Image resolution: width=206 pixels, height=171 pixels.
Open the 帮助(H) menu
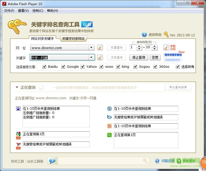(52, 11)
